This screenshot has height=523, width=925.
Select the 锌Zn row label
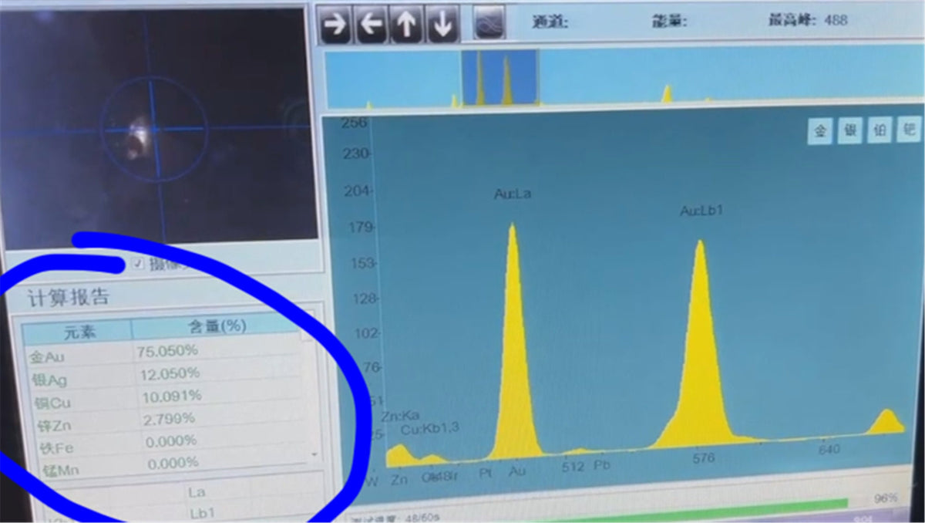click(55, 425)
